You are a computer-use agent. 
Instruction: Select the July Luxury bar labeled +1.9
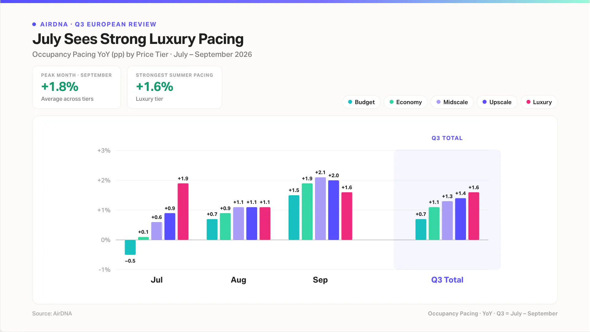[x=183, y=212]
